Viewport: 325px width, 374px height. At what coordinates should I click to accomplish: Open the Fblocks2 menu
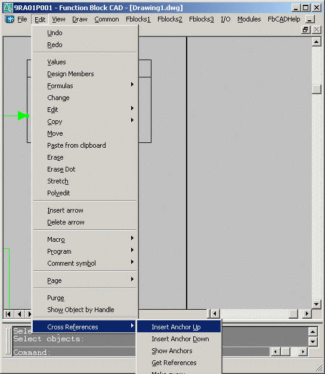pos(170,19)
